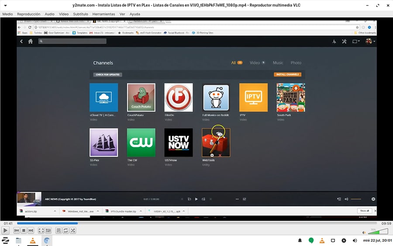Open Plex player more options
The image size is (393, 246).
pos(237,199)
